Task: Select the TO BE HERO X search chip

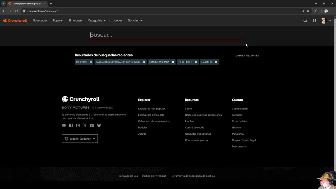Action: pos(185,62)
